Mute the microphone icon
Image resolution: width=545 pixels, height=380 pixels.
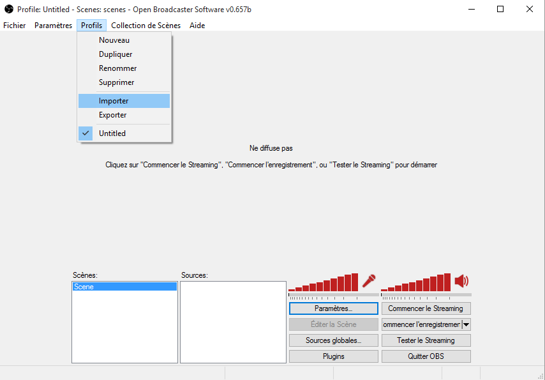[369, 281]
